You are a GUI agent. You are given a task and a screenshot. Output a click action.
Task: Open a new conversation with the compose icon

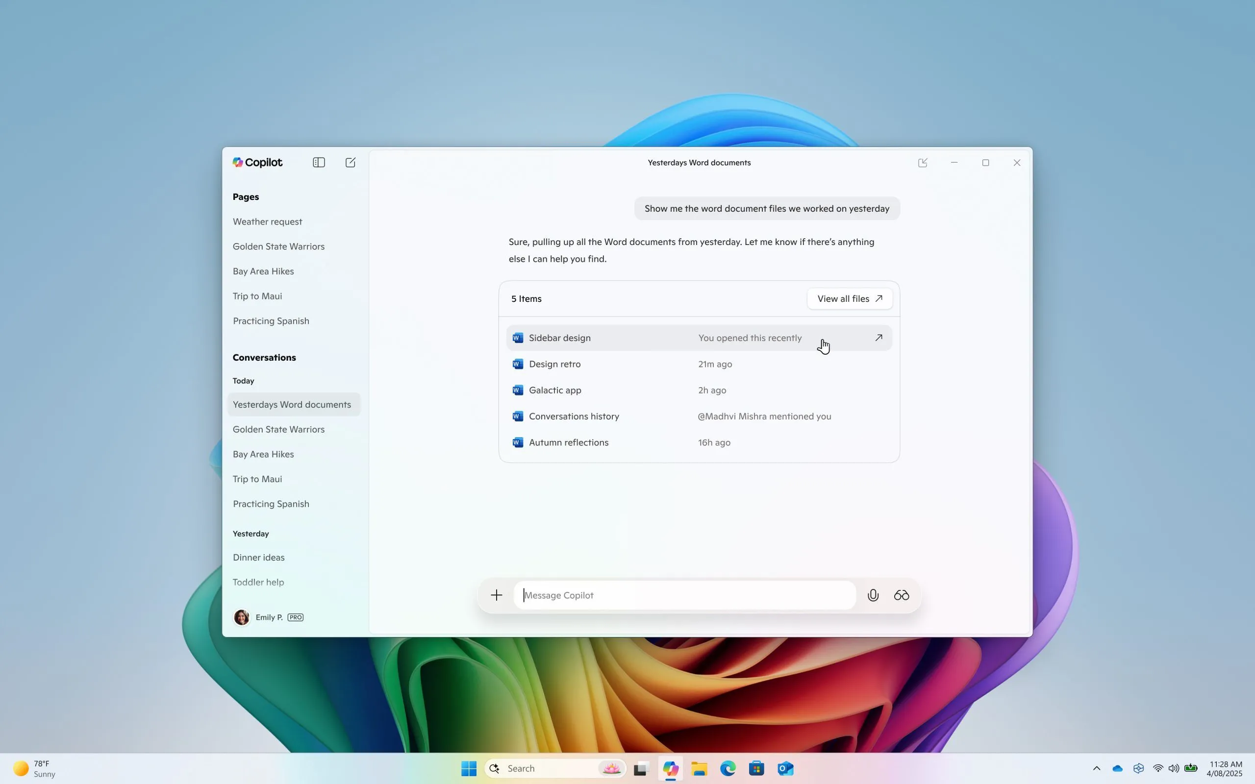click(351, 162)
